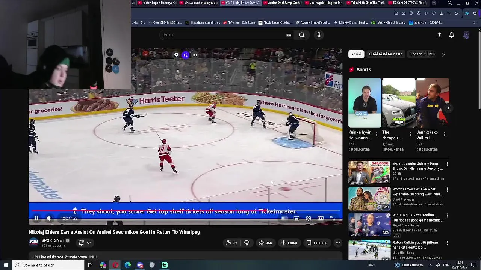Launch Microsoft Edge from the taskbar
The image size is (481, 270).
point(128,265)
